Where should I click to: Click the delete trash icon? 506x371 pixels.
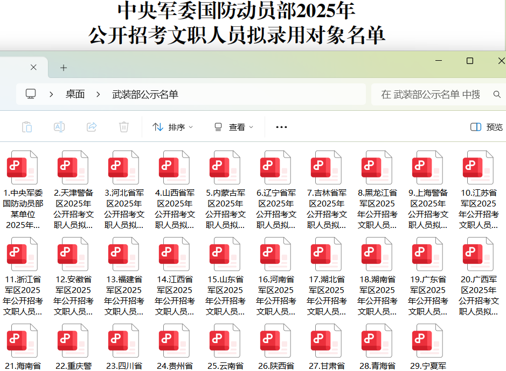[124, 127]
